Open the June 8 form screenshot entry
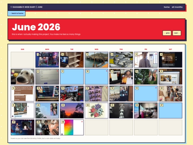The width and height of the screenshot is (193, 145). click(x=47, y=77)
